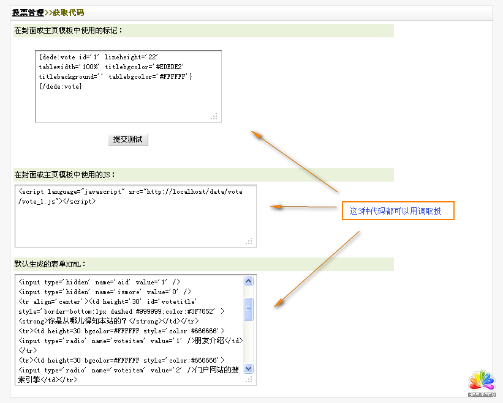
Task: Click the HTML textarea resize handle
Action: [249, 380]
